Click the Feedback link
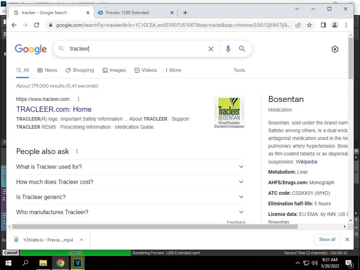This screenshot has width=360, height=270. click(x=236, y=222)
